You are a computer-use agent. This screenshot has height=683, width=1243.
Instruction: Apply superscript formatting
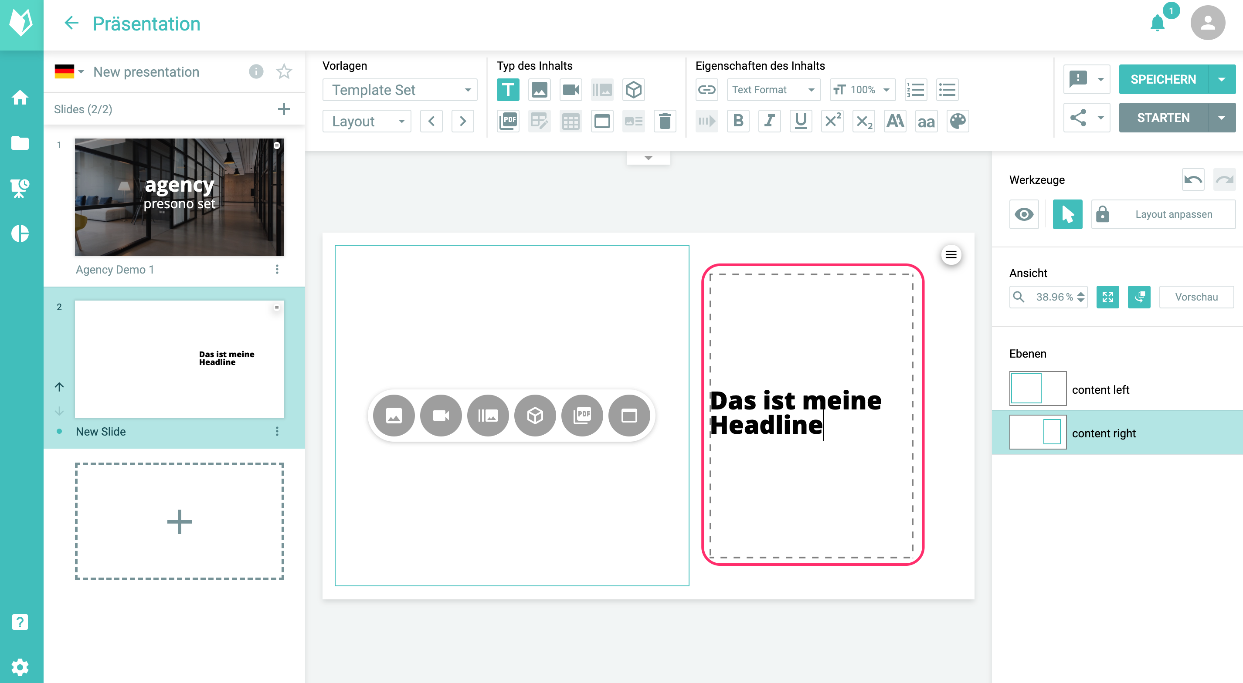832,121
